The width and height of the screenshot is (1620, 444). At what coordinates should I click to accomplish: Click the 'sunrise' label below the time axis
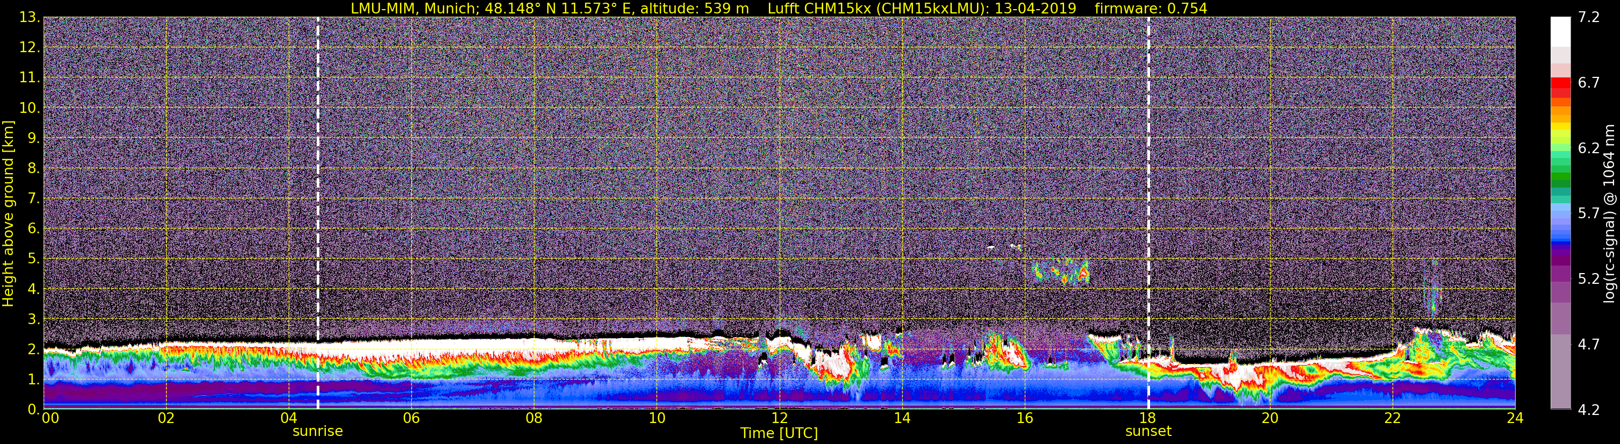(x=318, y=432)
